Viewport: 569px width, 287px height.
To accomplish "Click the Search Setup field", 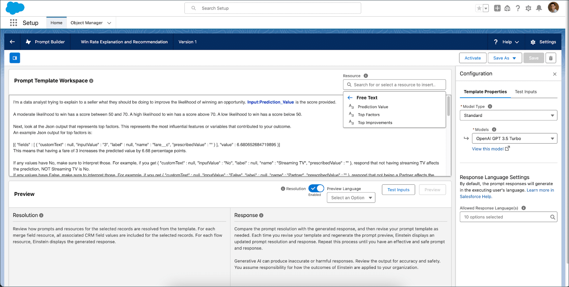I will (x=273, y=8).
